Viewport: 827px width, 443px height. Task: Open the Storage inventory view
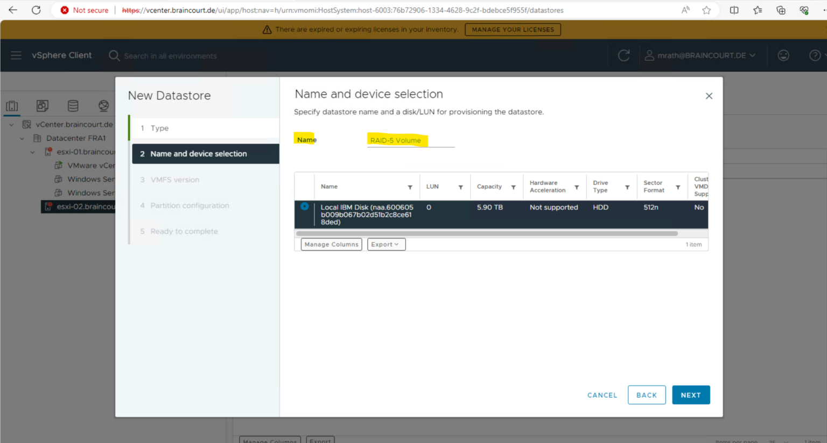[x=73, y=106]
